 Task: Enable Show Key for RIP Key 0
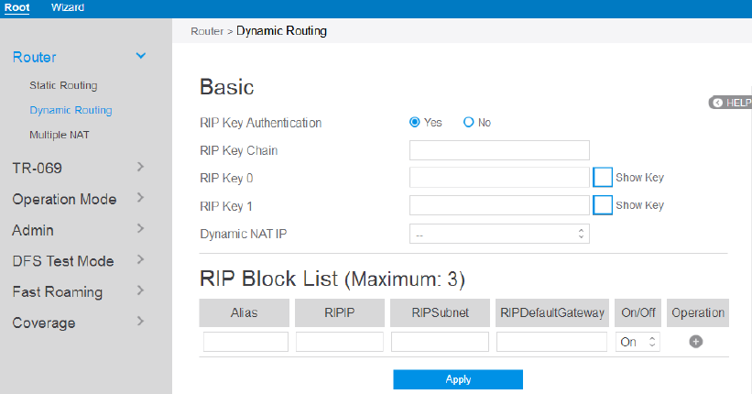(x=603, y=178)
